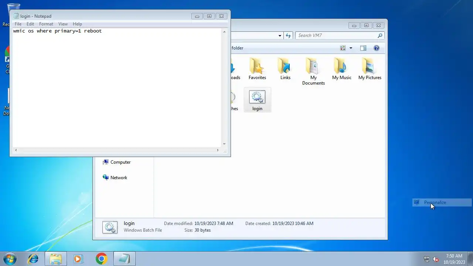This screenshot has height=266, width=473.
Task: Select the Personalize context menu entry
Action: 442,202
